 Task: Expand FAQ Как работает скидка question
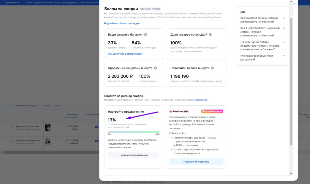[284, 18]
